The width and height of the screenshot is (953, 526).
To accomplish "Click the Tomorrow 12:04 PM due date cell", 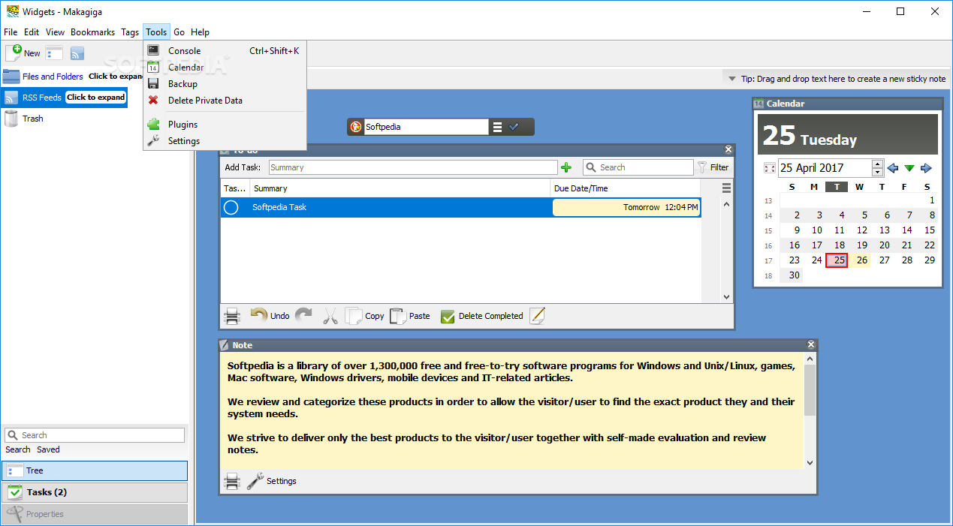I will [x=626, y=207].
